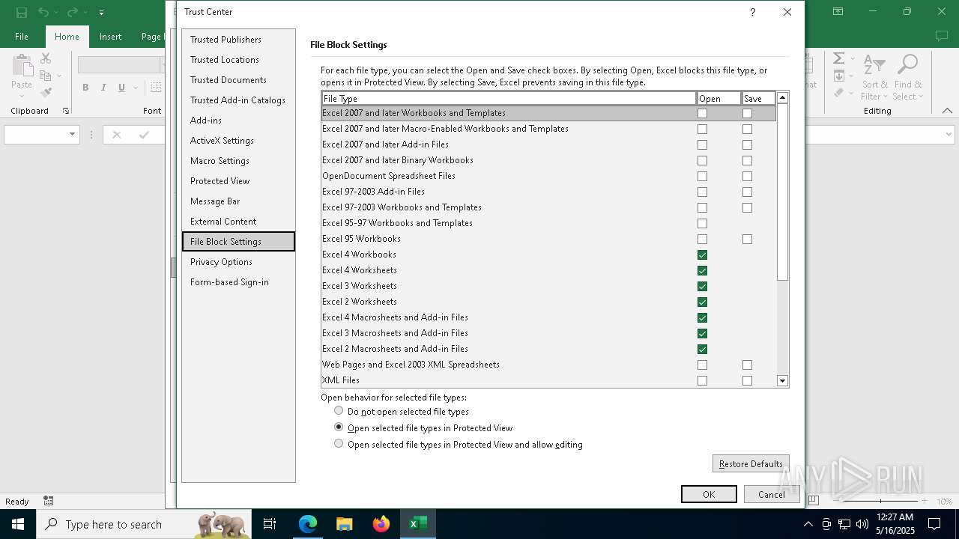This screenshot has width=959, height=539.
Task: Click Restore Defaults button
Action: (751, 463)
